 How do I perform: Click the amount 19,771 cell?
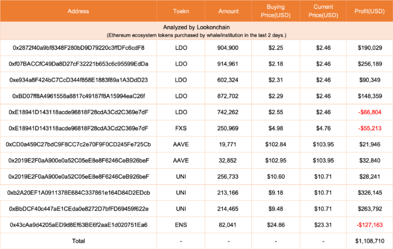(x=228, y=145)
